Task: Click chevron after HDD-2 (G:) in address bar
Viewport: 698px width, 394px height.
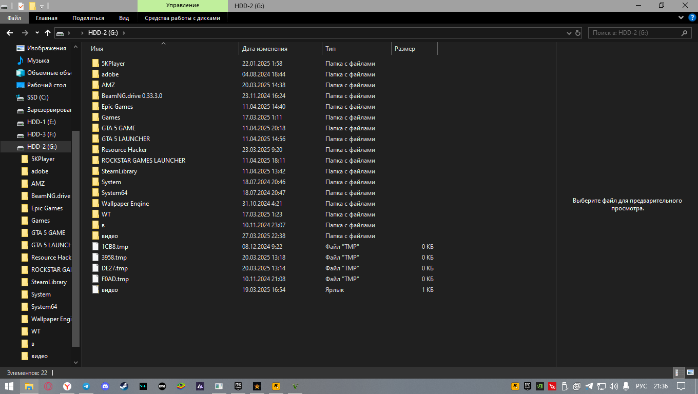Action: click(x=124, y=33)
